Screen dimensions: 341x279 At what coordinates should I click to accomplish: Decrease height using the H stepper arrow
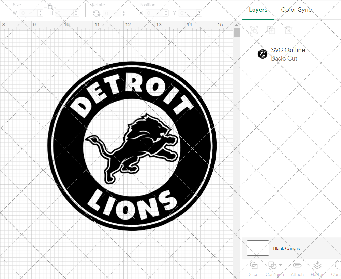[x=76, y=14]
